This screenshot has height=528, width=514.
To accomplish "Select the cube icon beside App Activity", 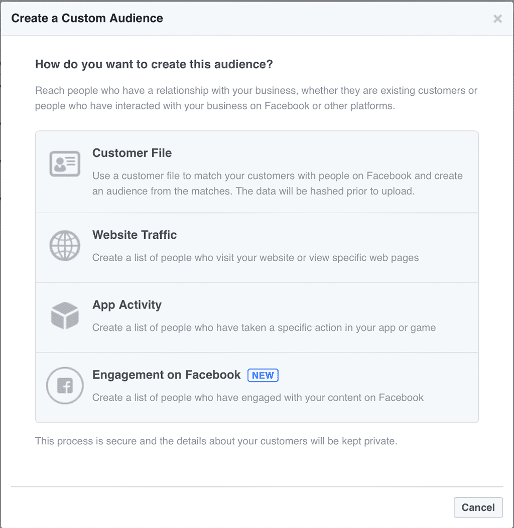I will click(x=65, y=315).
